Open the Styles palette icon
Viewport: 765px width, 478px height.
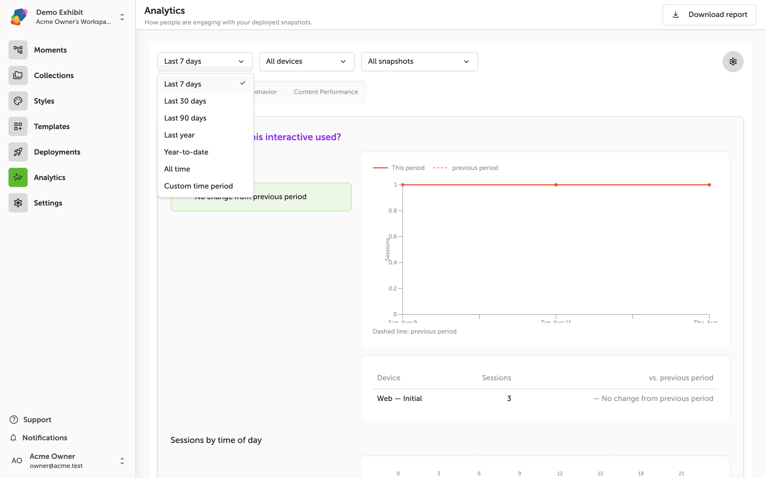(18, 101)
